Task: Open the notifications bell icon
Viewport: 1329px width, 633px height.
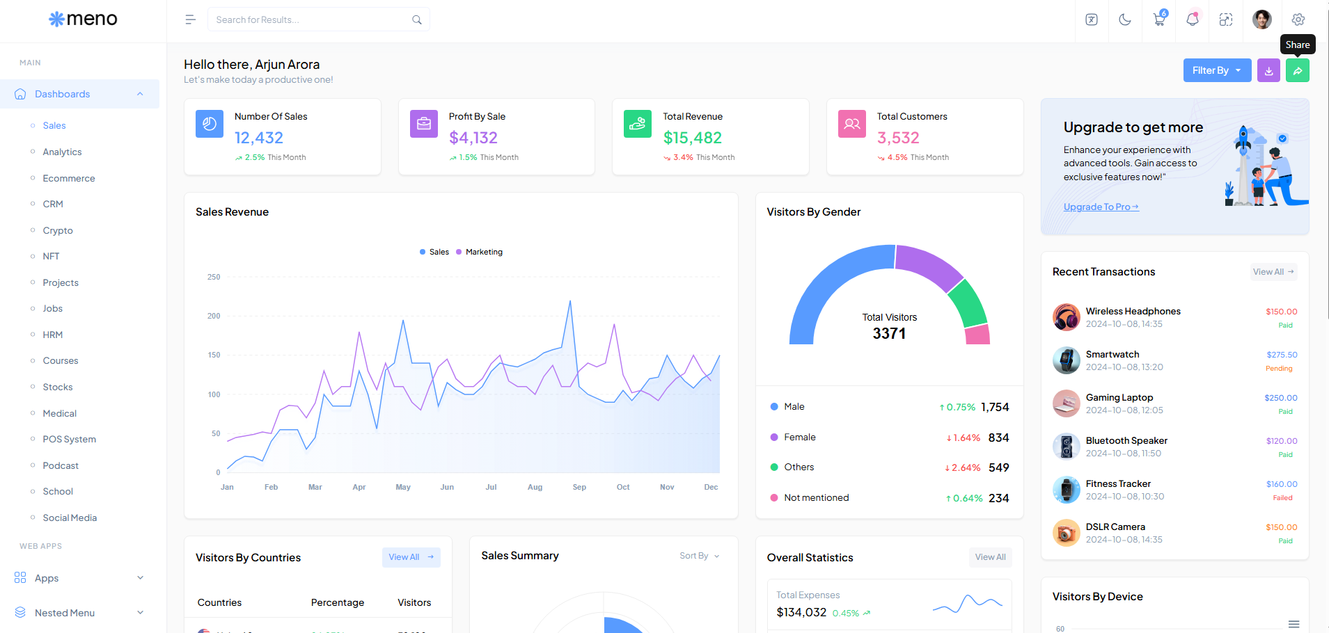Action: click(1193, 19)
